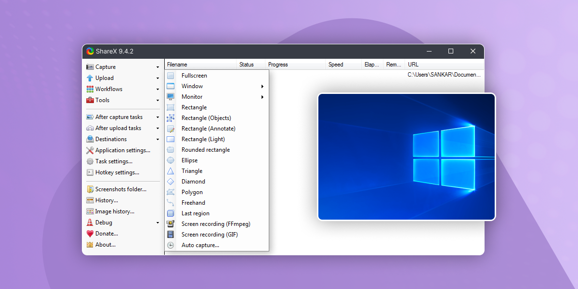Click the Speed column header

(x=344, y=65)
